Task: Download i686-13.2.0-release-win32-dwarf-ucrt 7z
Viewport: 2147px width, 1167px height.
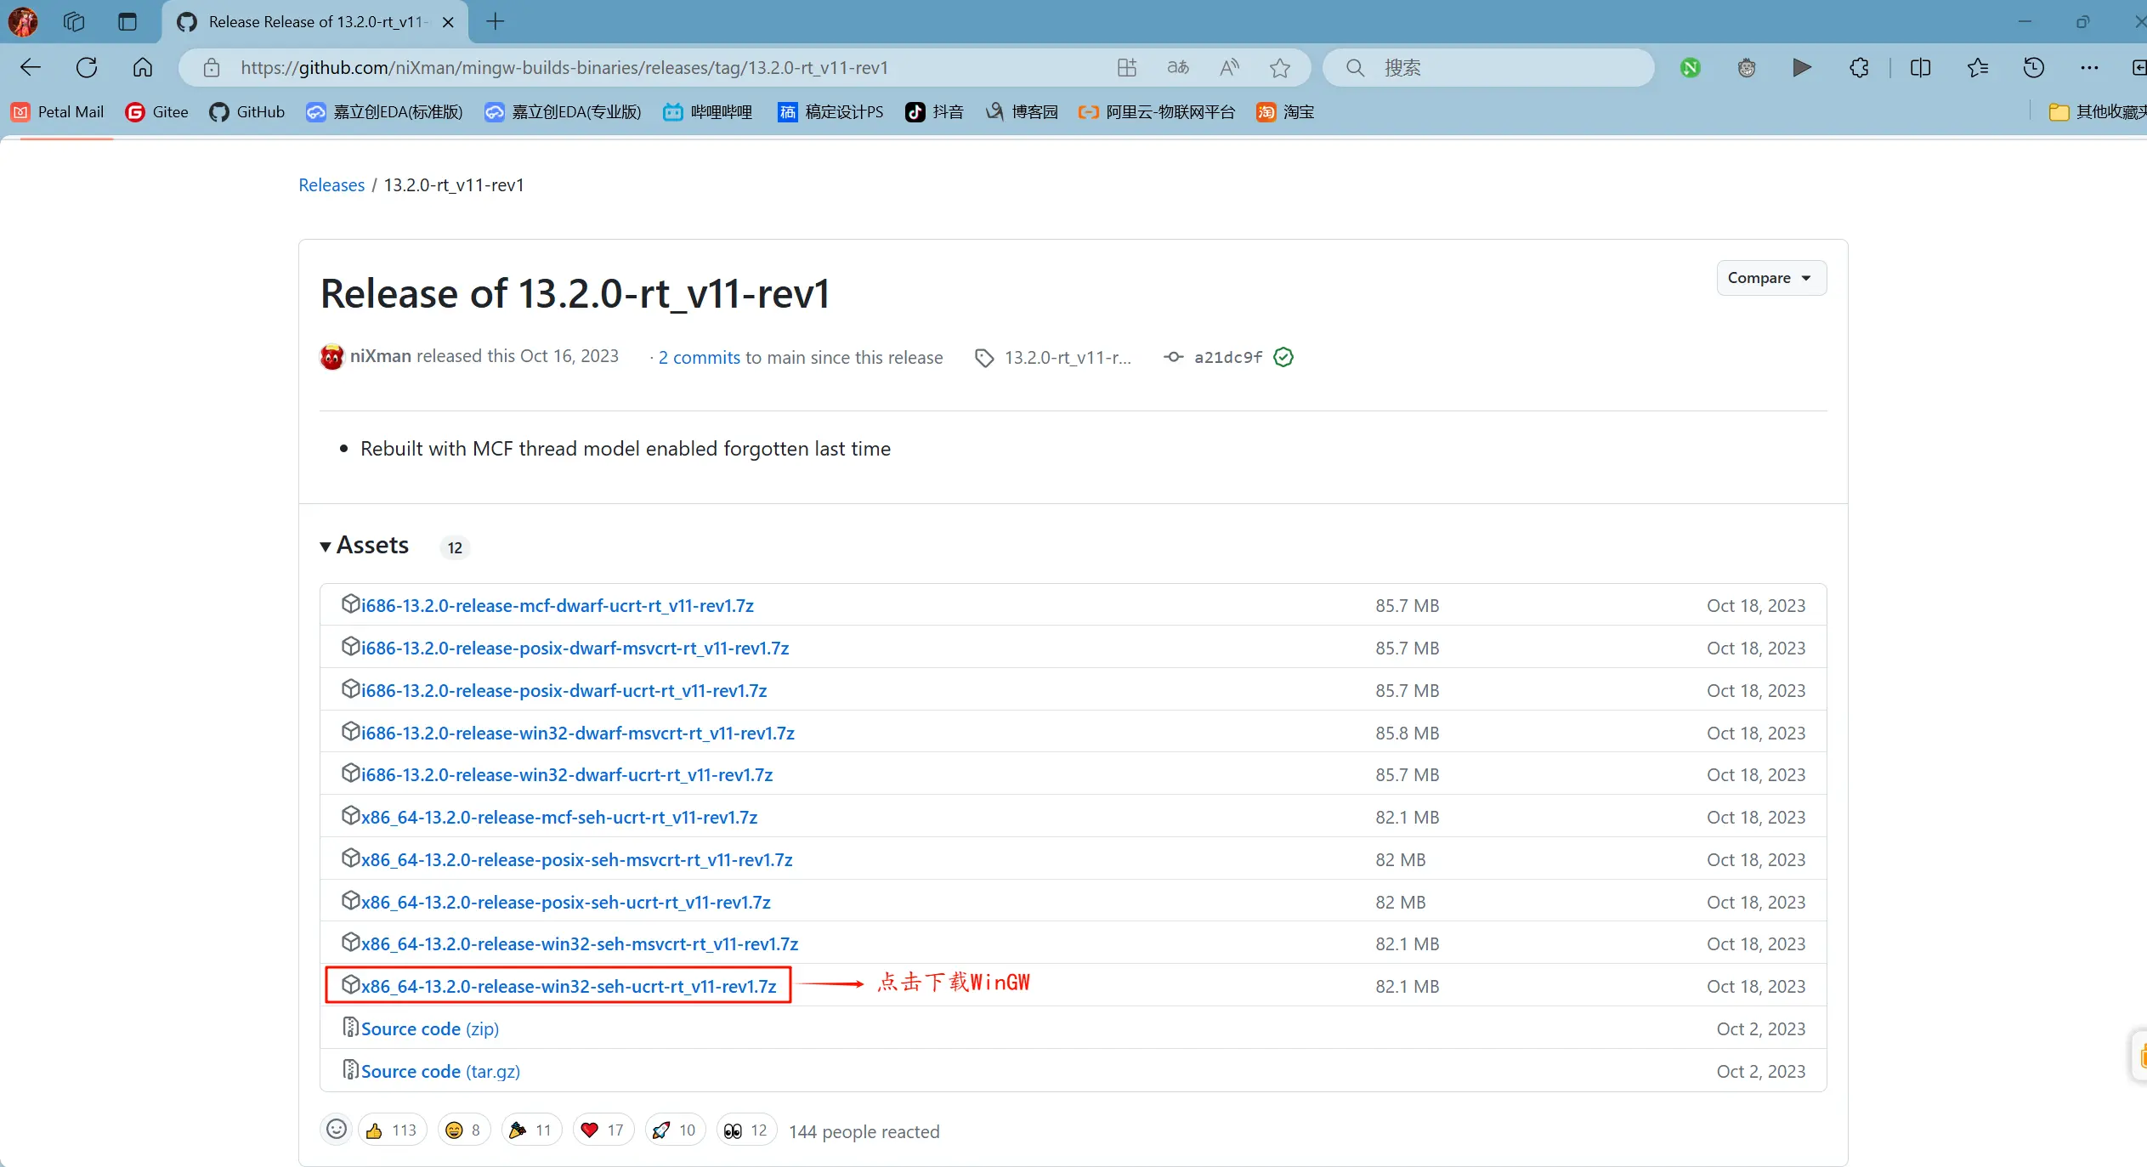Action: click(x=567, y=774)
